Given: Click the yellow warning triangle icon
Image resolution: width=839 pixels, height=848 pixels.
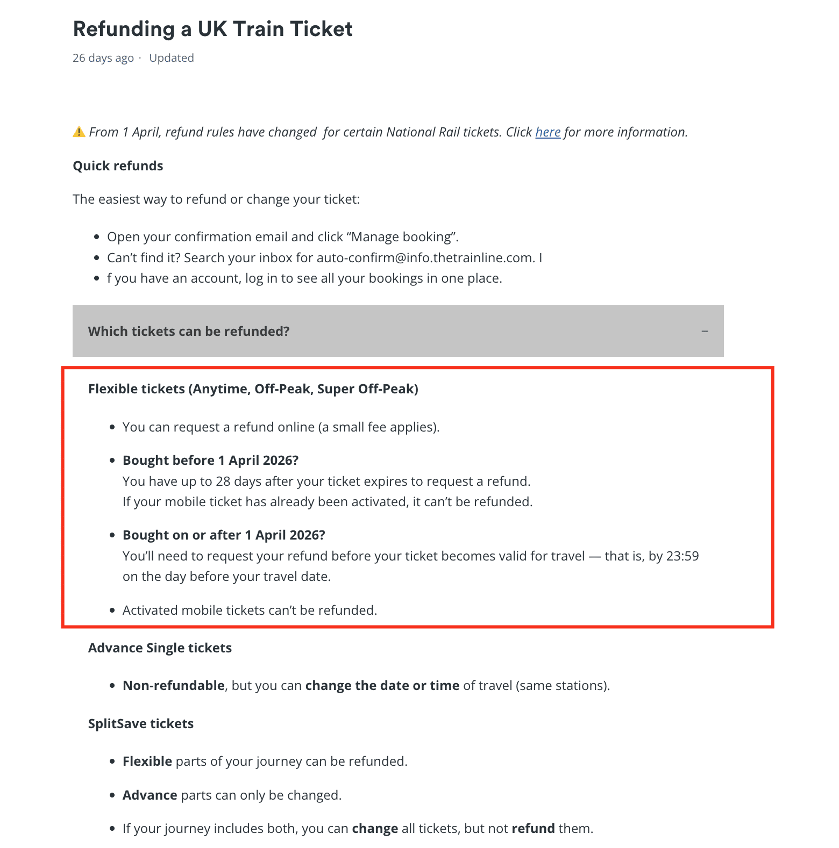Looking at the screenshot, I should click(x=79, y=132).
